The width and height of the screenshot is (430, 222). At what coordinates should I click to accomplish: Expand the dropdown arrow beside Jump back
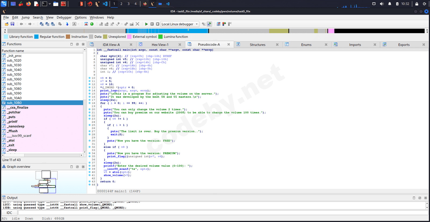26,24
